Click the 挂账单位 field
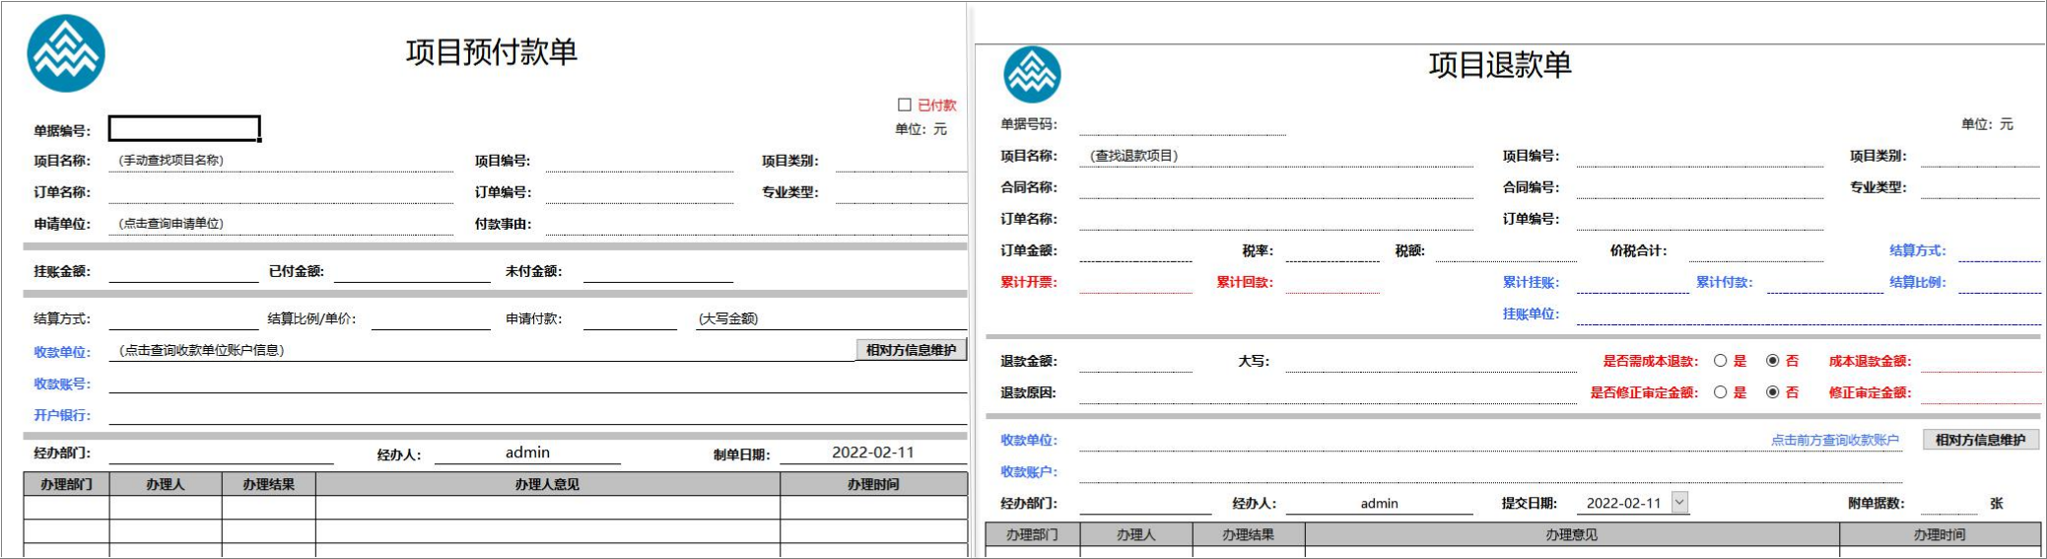Screen dimensions: 2047x559 [1808, 314]
